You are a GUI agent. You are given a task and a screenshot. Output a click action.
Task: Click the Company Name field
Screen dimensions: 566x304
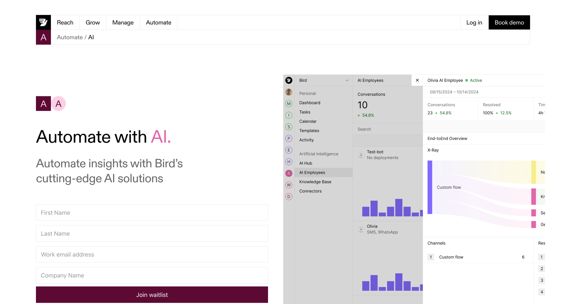(x=152, y=275)
